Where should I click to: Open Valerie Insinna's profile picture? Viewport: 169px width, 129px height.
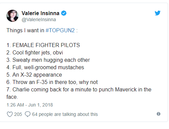click(x=12, y=16)
